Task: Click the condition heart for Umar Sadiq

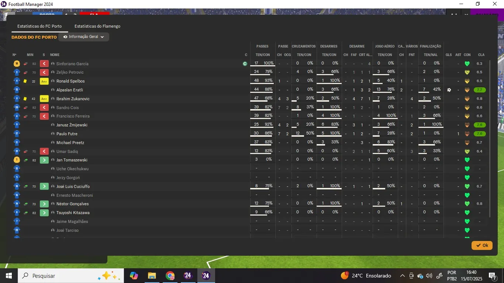Action: click(467, 151)
